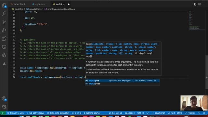Open the play-shaped extension icon in activity bar
Screen dimensions: 208x117
4,55
